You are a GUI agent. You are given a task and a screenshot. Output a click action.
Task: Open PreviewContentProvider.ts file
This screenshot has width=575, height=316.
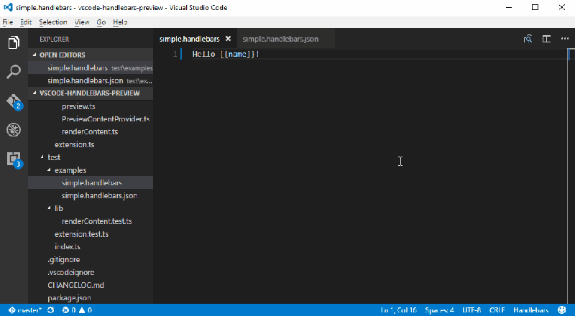106,118
